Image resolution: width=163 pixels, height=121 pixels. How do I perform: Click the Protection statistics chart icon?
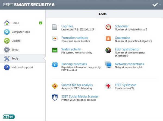click(55, 39)
